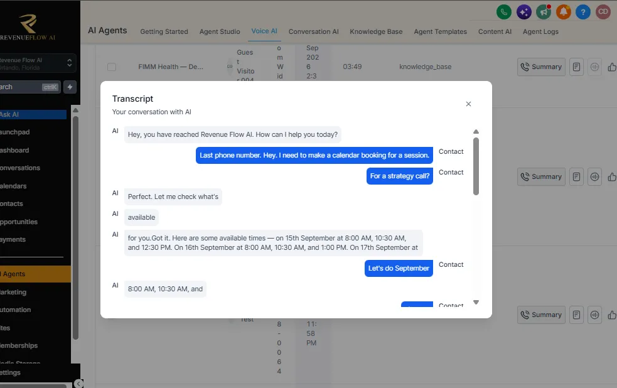Open the blue help question mark icon

click(583, 12)
